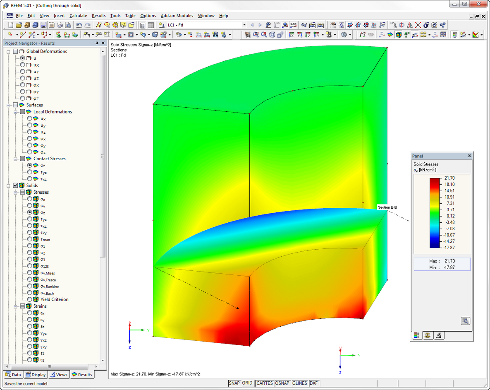The height and width of the screenshot is (390, 490).
Task: Collapse the Strains node under Solids
Action: (15, 306)
